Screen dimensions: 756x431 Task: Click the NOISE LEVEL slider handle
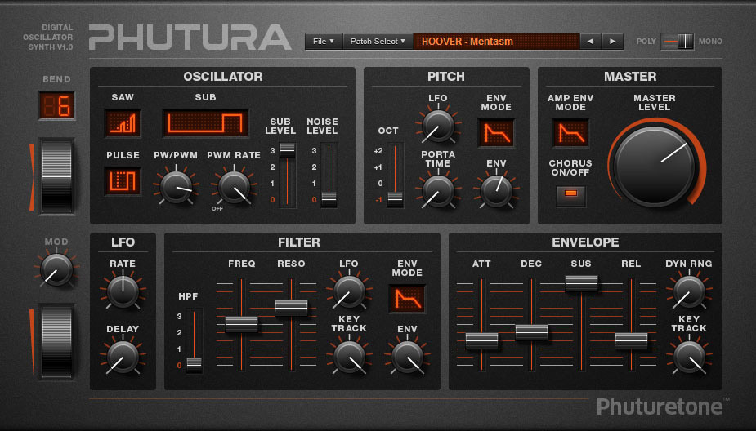(329, 199)
